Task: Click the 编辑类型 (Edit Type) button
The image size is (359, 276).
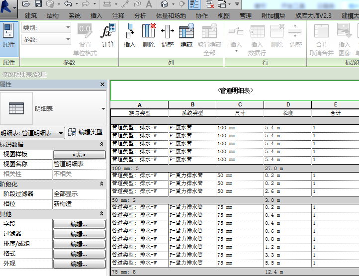Action: 85,132
